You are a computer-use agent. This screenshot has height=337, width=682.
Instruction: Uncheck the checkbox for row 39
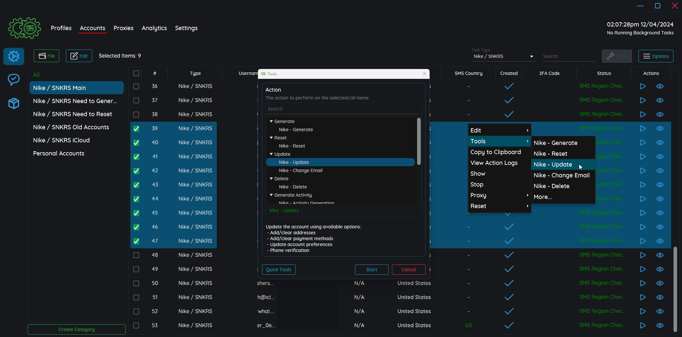click(x=136, y=129)
